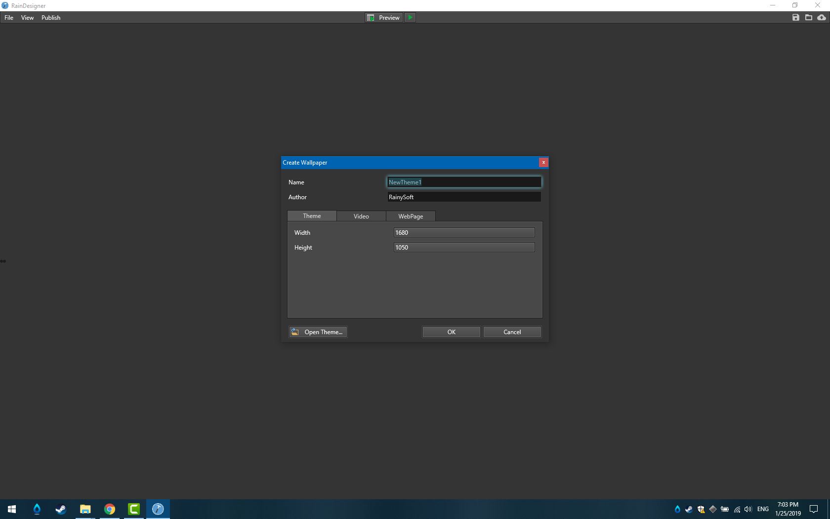Click the green run arrow next to Preview

click(410, 17)
